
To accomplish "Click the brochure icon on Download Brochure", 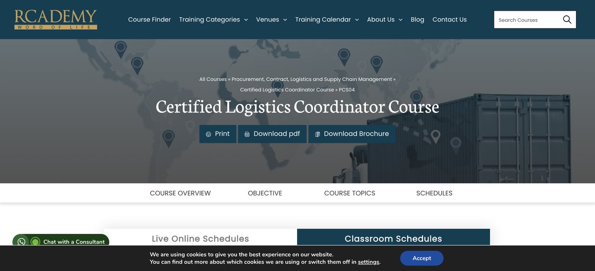I will tap(317, 134).
